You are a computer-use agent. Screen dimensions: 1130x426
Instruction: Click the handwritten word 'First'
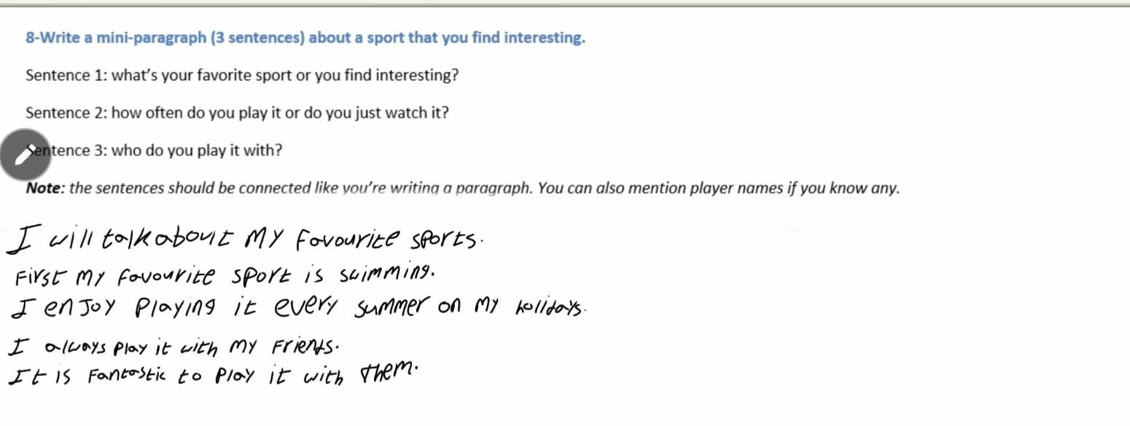coord(42,277)
